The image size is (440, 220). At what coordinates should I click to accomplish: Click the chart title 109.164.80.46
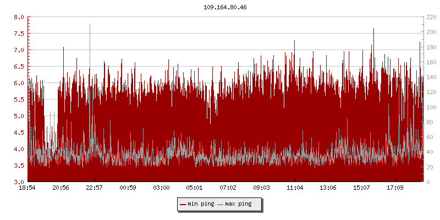click(x=220, y=8)
